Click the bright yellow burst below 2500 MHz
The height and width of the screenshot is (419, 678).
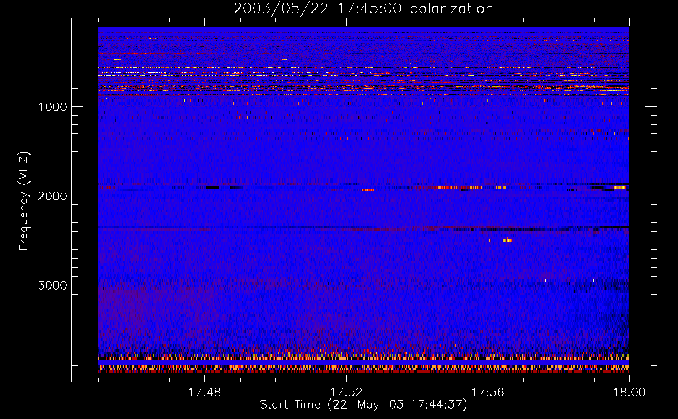pyautogui.click(x=507, y=241)
